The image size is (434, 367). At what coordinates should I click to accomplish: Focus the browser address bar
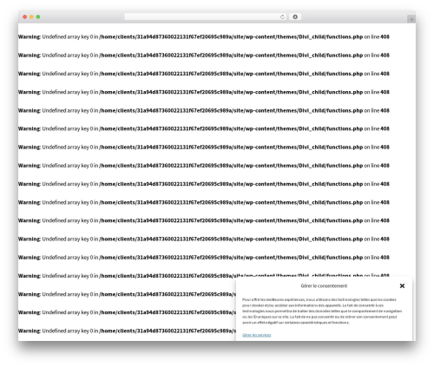[206, 17]
